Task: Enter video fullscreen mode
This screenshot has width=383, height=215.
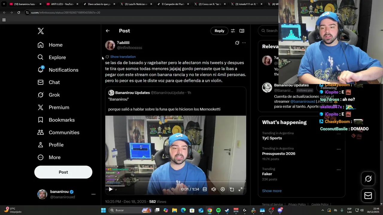Action: [240, 189]
